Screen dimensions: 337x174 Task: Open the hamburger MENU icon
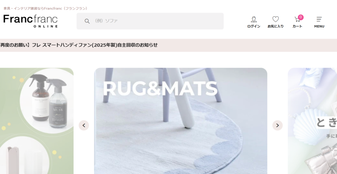319,19
